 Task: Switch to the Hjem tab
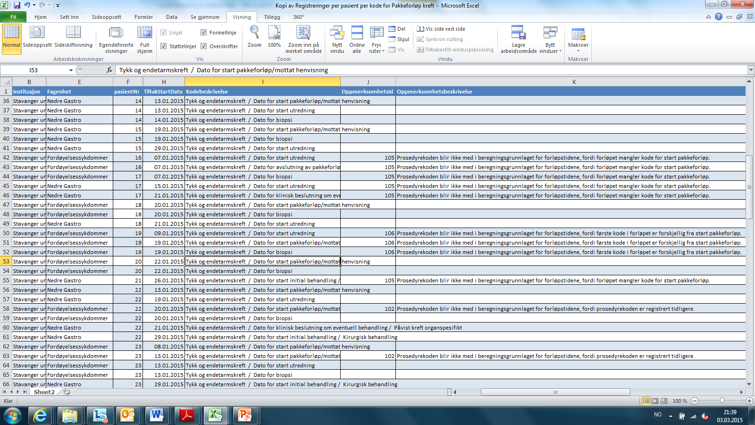[41, 17]
